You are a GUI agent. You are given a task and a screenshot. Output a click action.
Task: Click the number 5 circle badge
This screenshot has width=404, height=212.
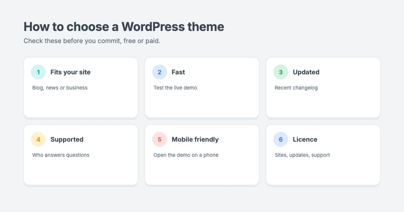[x=160, y=139]
